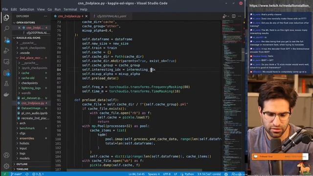Open the Selection menu
The height and width of the screenshot is (176, 313).
point(27,9)
